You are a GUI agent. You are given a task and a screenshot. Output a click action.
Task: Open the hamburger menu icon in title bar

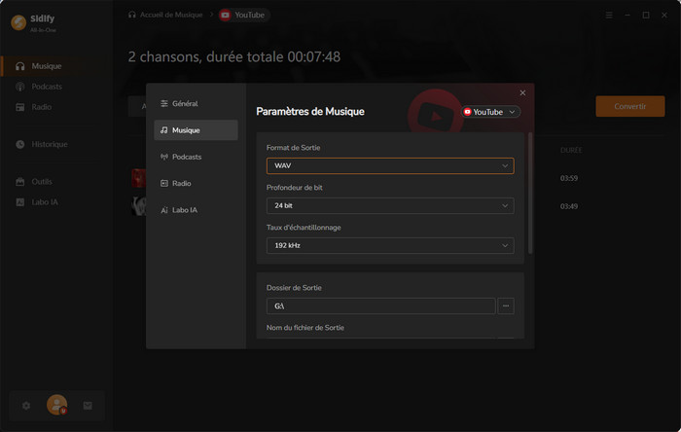pyautogui.click(x=609, y=16)
